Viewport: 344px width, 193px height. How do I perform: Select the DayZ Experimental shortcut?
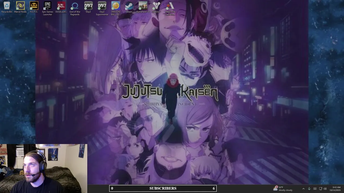click(x=102, y=9)
